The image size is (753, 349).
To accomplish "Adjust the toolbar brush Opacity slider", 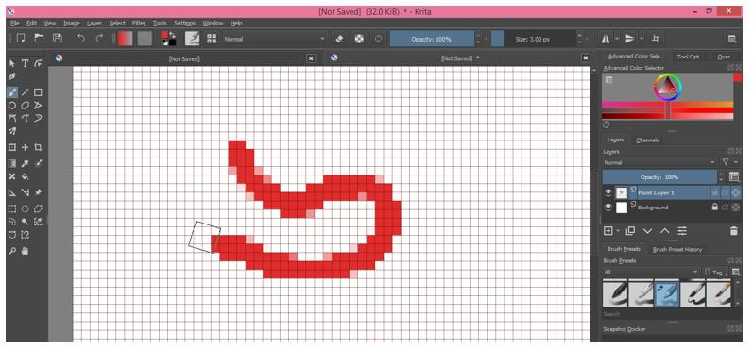I will (432, 39).
